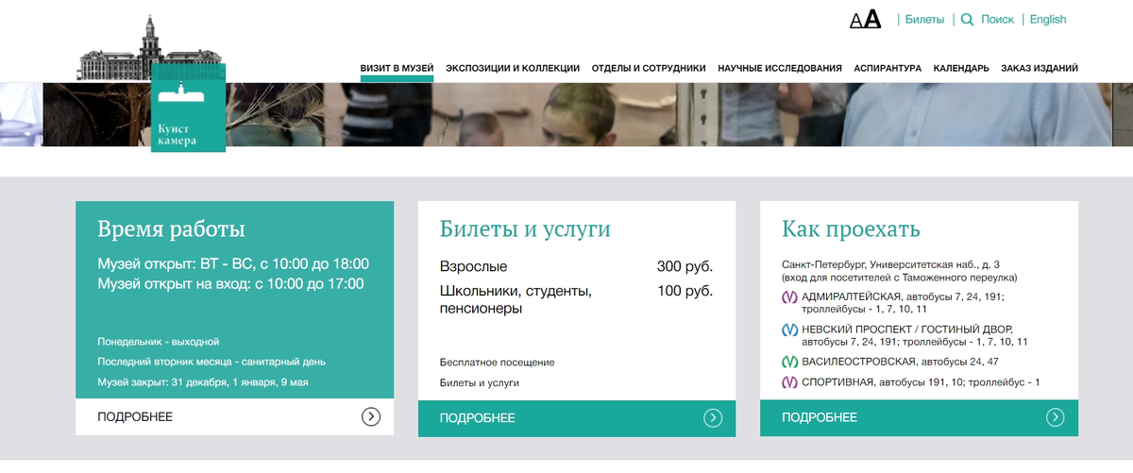
Task: Open Отделы и сотрудники menu item
Action: pos(649,68)
